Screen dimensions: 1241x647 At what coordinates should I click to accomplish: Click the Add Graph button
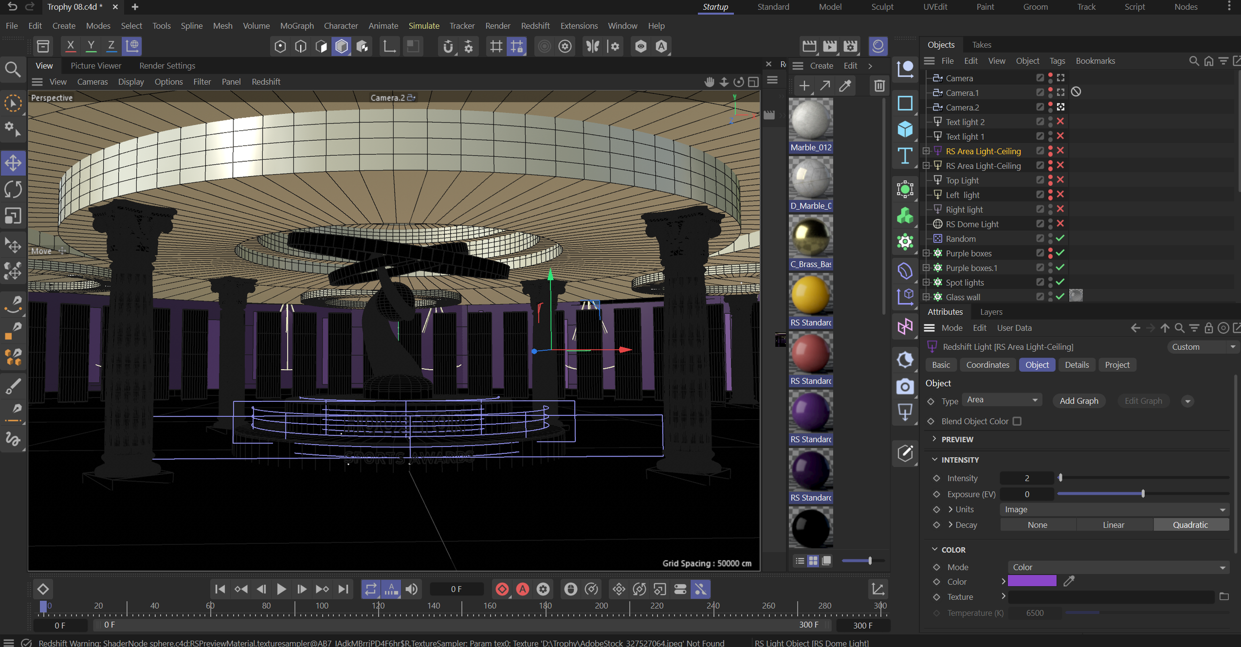pyautogui.click(x=1079, y=401)
